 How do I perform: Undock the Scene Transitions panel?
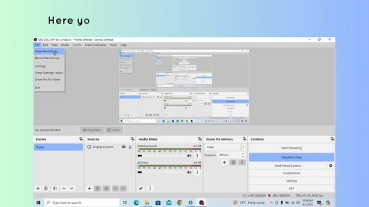click(x=244, y=139)
